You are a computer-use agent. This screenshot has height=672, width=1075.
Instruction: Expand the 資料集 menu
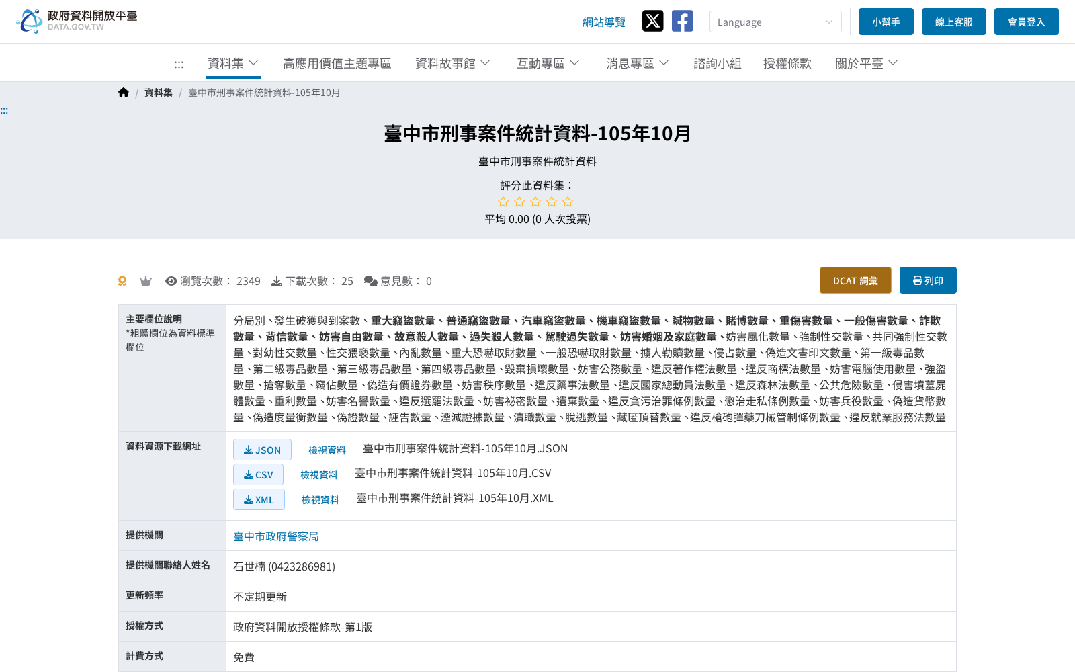tap(233, 63)
